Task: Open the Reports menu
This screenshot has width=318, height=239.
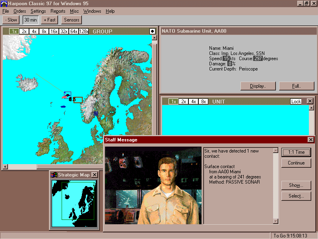Action: tap(58, 11)
